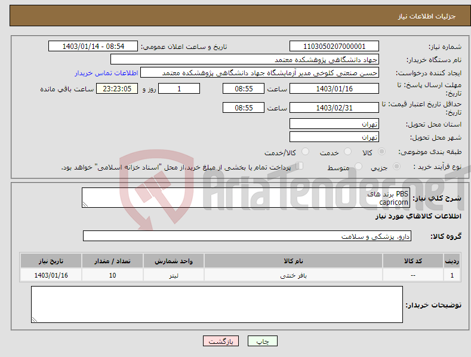The image size is (471, 357).
Task: Click the کد کالا column header
Action: pos(413,261)
